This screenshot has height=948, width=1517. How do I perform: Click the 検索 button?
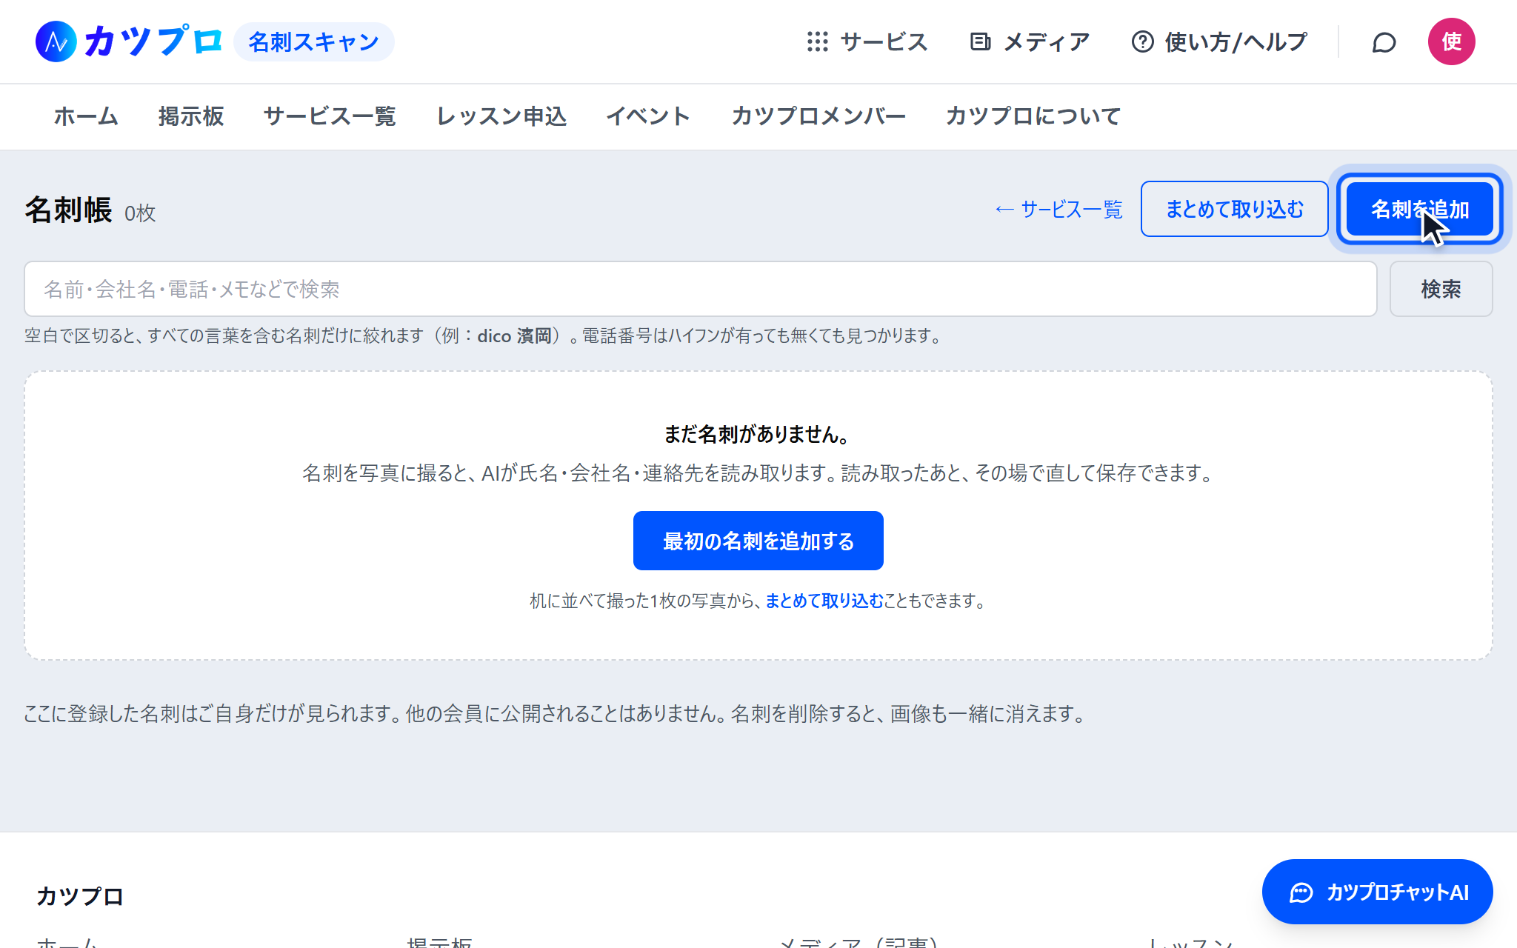(1441, 289)
